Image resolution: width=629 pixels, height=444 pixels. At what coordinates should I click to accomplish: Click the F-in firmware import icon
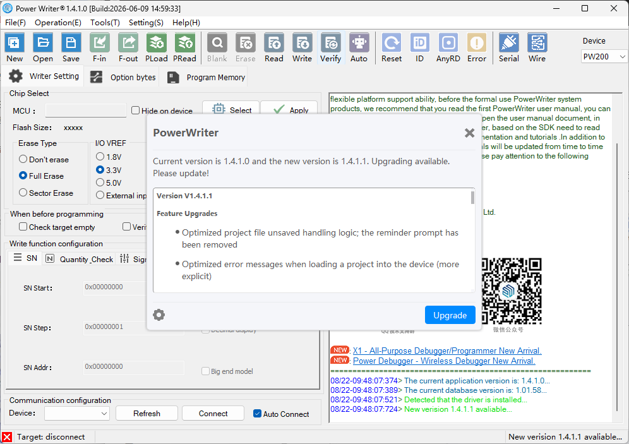(x=100, y=47)
